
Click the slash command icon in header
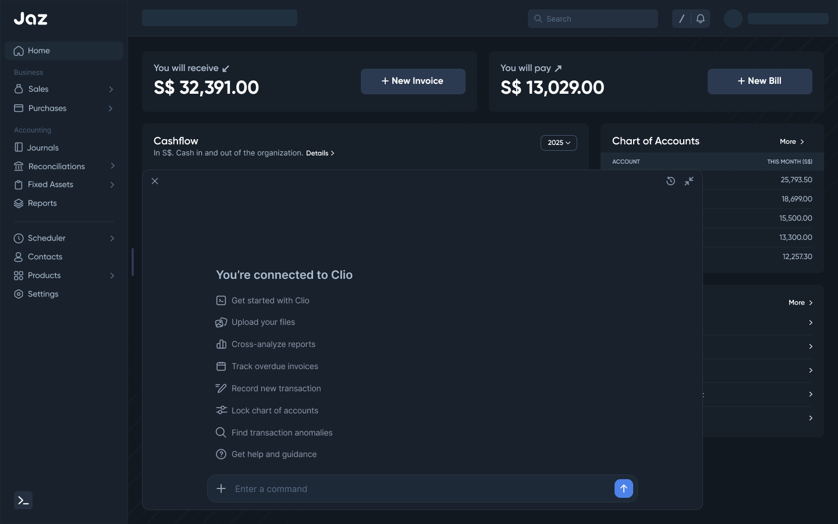point(681,19)
